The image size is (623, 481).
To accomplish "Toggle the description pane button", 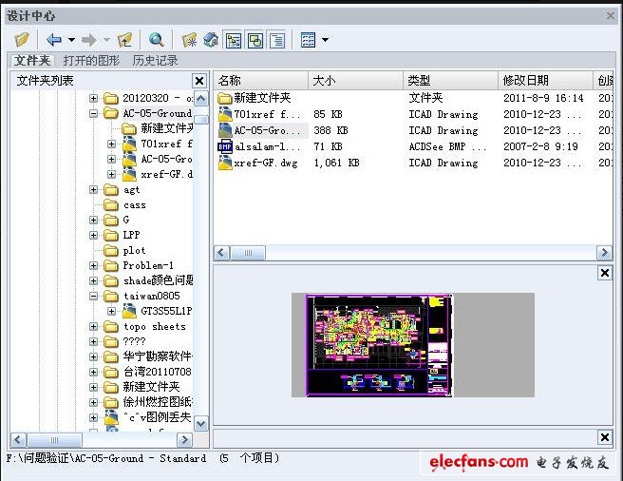I will 277,40.
